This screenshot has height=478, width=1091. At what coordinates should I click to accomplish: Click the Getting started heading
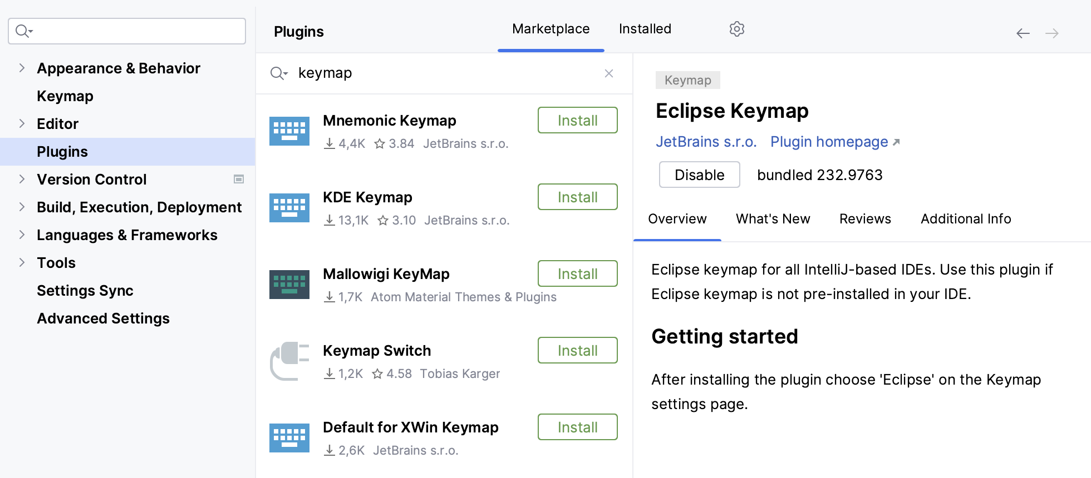point(725,336)
